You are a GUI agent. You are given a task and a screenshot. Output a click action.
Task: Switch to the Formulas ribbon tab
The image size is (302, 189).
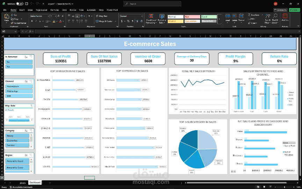coord(55,10)
